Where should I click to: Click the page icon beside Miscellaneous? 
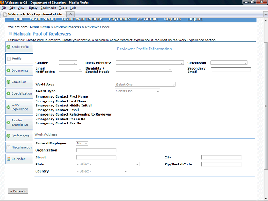click(x=8, y=147)
